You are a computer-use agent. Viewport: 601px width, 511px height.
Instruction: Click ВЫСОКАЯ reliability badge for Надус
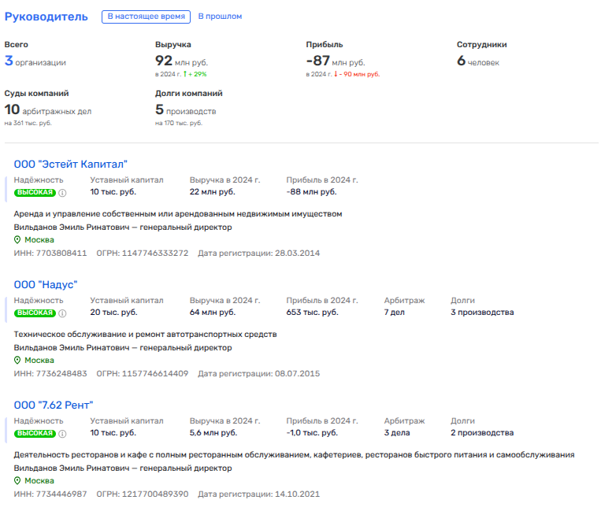point(35,313)
